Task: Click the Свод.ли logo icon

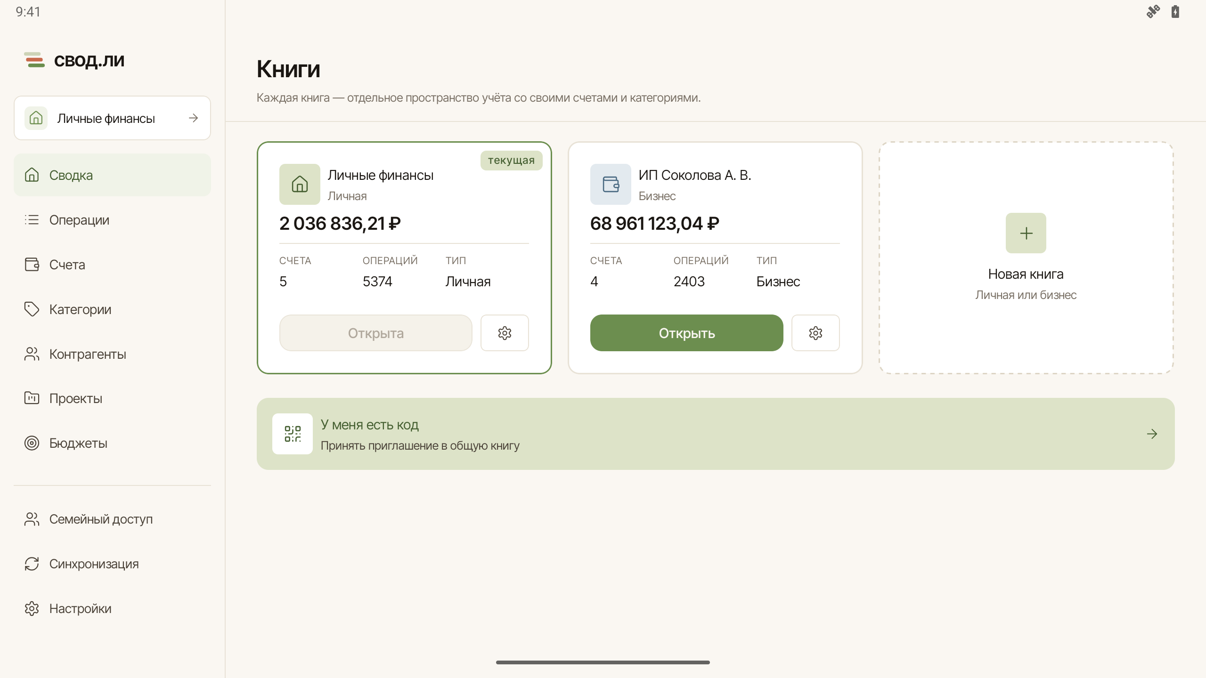Action: click(x=34, y=60)
